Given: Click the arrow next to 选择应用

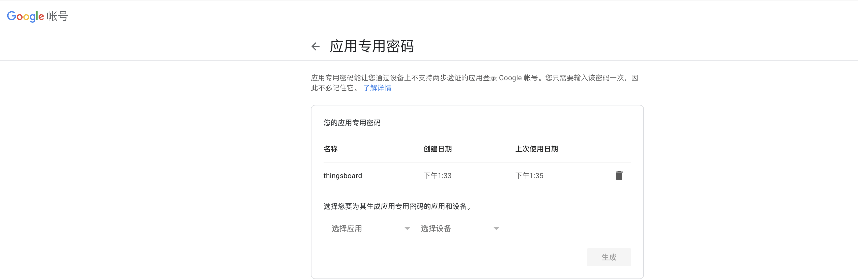Looking at the screenshot, I should (x=407, y=229).
